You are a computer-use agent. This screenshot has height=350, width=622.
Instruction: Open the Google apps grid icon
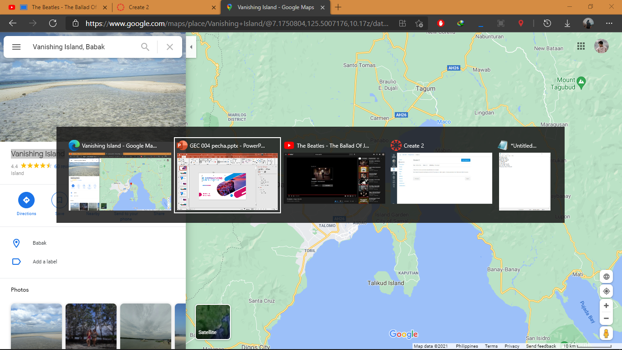(581, 46)
